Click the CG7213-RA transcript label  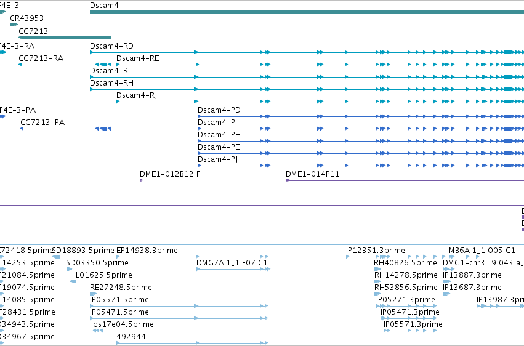[x=41, y=58]
